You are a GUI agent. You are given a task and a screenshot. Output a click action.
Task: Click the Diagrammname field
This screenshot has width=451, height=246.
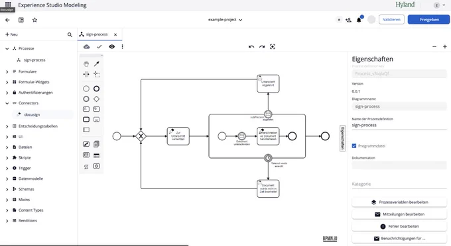coord(399,106)
